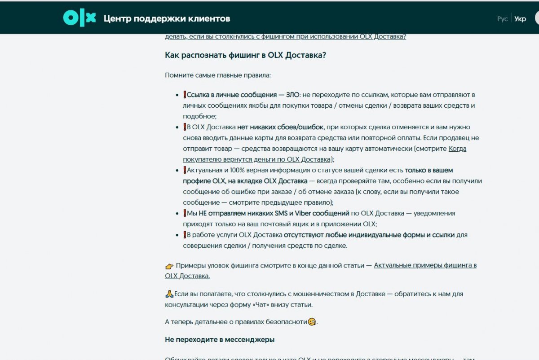Click text А теперь детальнее о правилах безопасноти
Image resolution: width=539 pixels, height=360 pixels.
236,322
